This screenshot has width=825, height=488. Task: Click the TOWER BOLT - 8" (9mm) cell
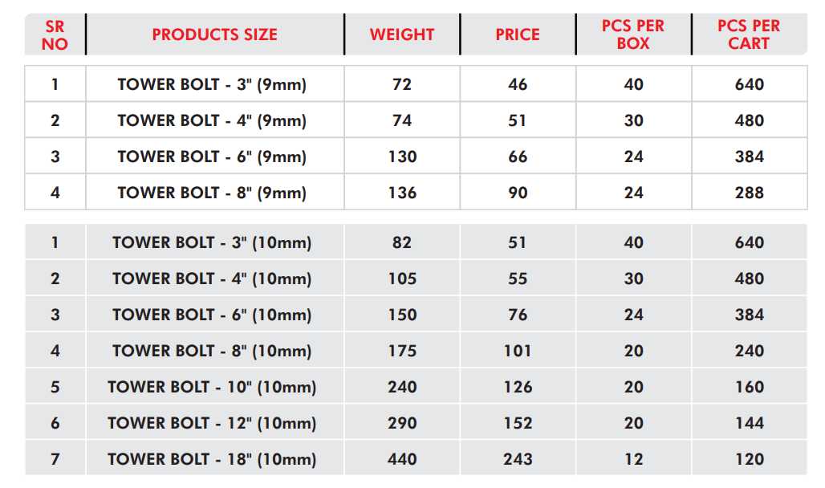(x=212, y=193)
